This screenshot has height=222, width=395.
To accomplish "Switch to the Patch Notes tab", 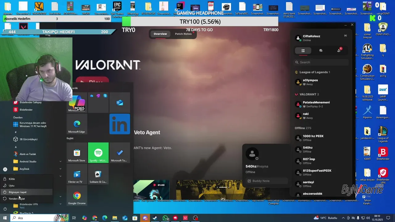I will click(183, 34).
